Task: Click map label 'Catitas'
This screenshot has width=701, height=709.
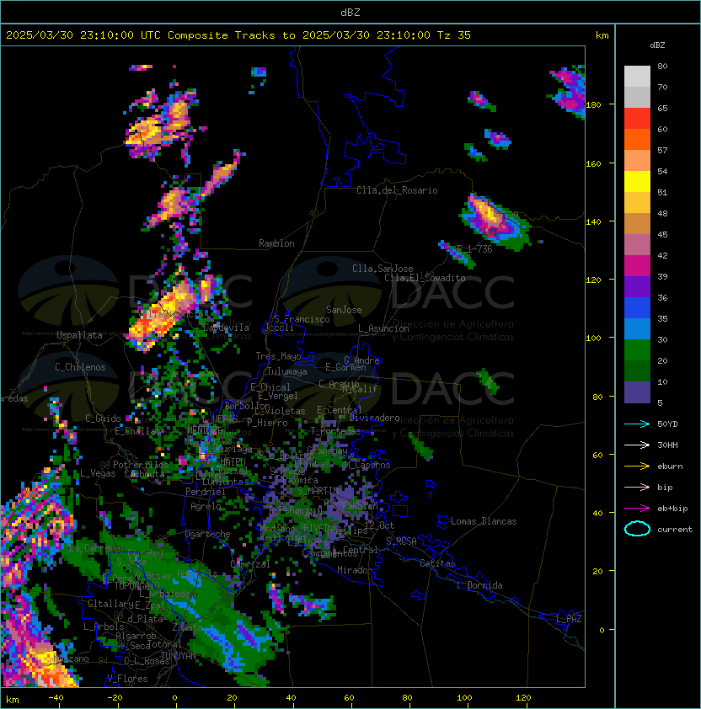Action: [x=437, y=563]
